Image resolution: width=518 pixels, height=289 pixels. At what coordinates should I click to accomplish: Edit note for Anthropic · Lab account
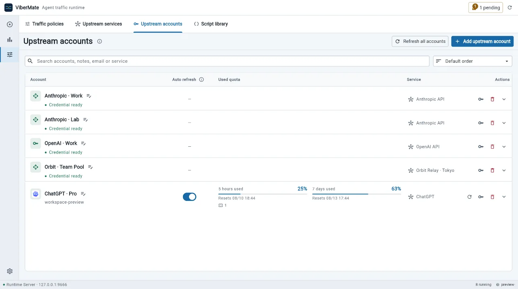point(86,120)
